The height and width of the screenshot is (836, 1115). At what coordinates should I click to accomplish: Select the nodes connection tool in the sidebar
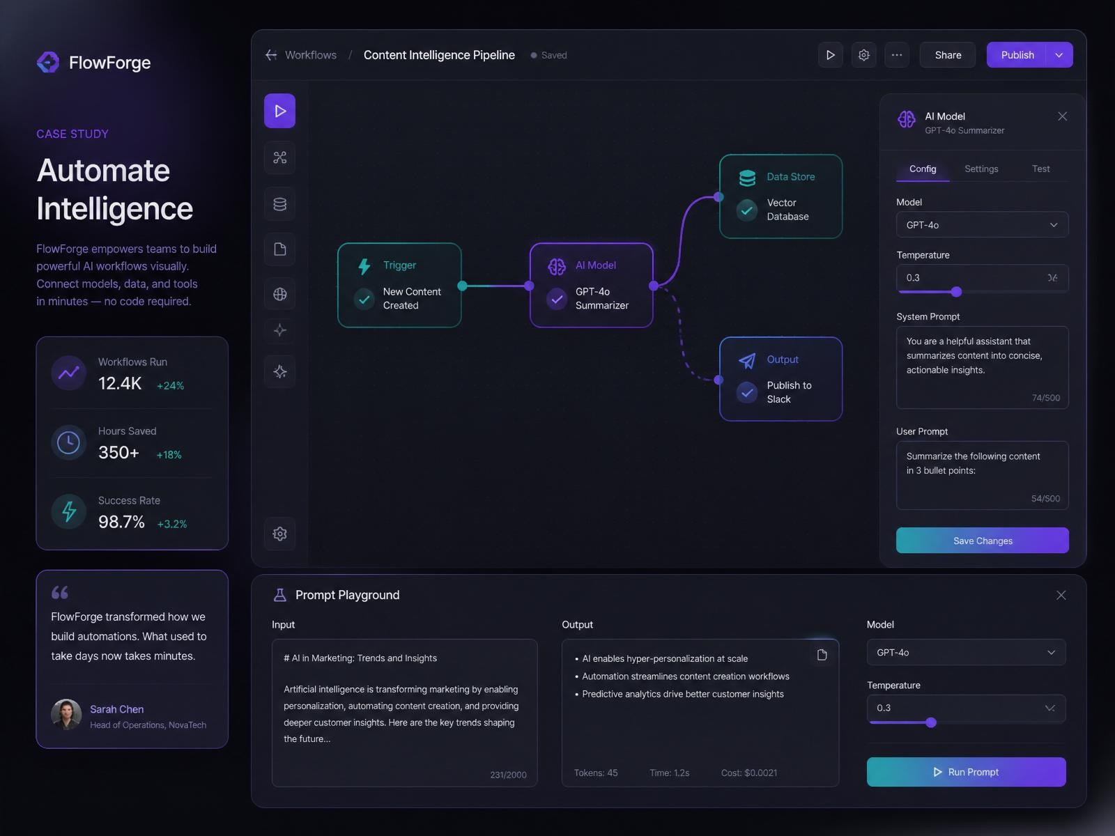[279, 157]
